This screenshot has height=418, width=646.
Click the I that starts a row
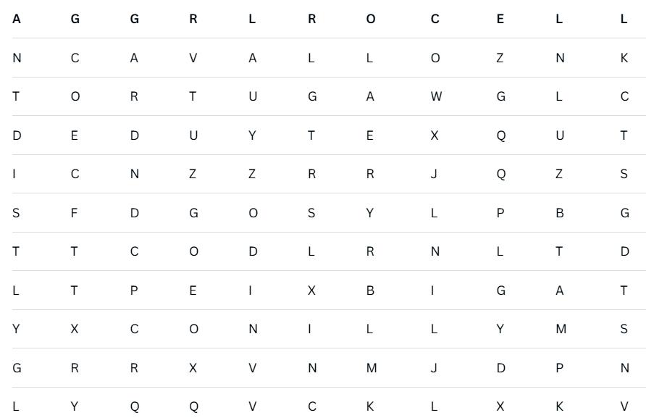[17, 175]
